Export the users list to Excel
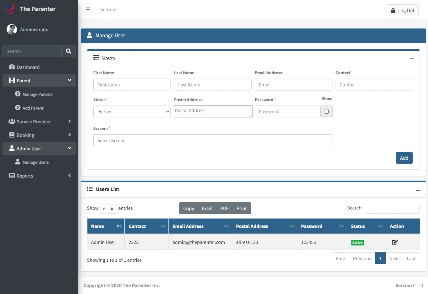This screenshot has width=428, height=294. [207, 208]
